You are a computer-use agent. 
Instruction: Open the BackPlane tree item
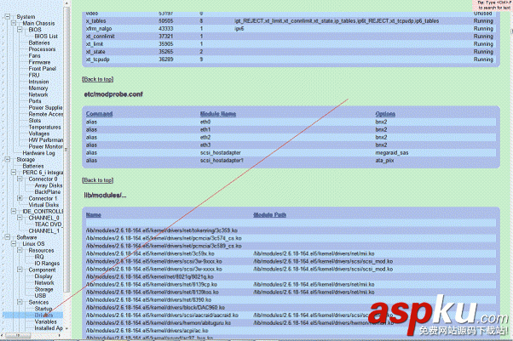coord(48,191)
